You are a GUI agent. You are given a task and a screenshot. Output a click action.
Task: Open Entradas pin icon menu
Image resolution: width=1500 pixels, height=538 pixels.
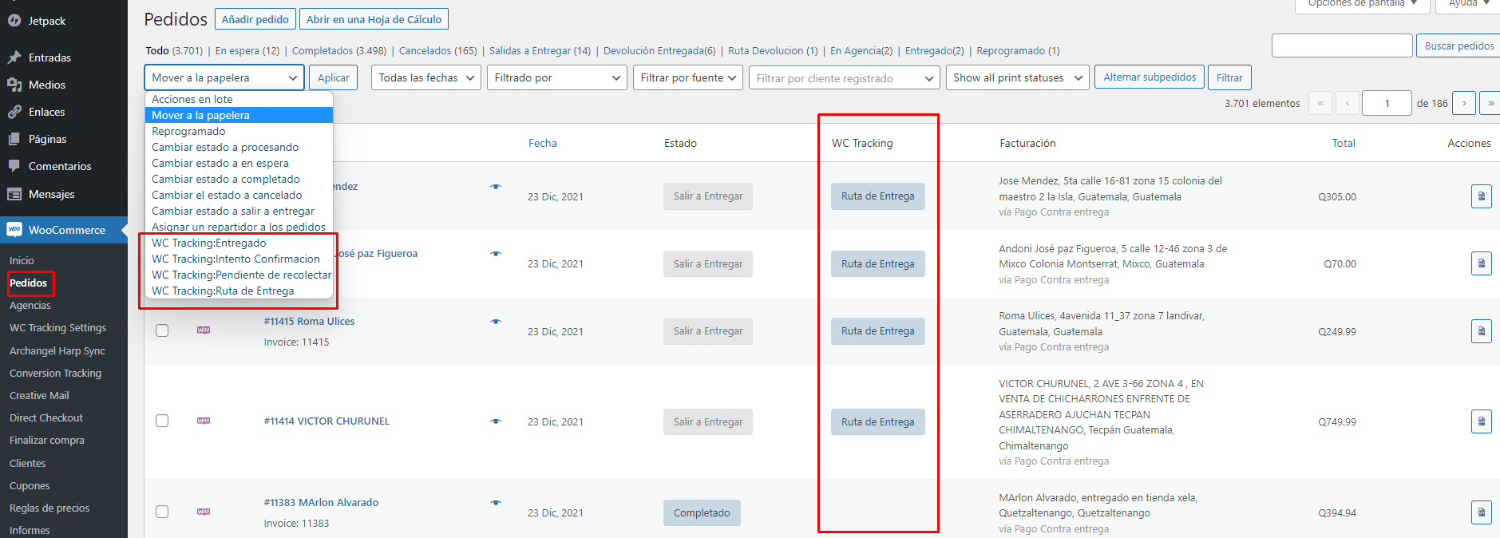click(x=14, y=57)
